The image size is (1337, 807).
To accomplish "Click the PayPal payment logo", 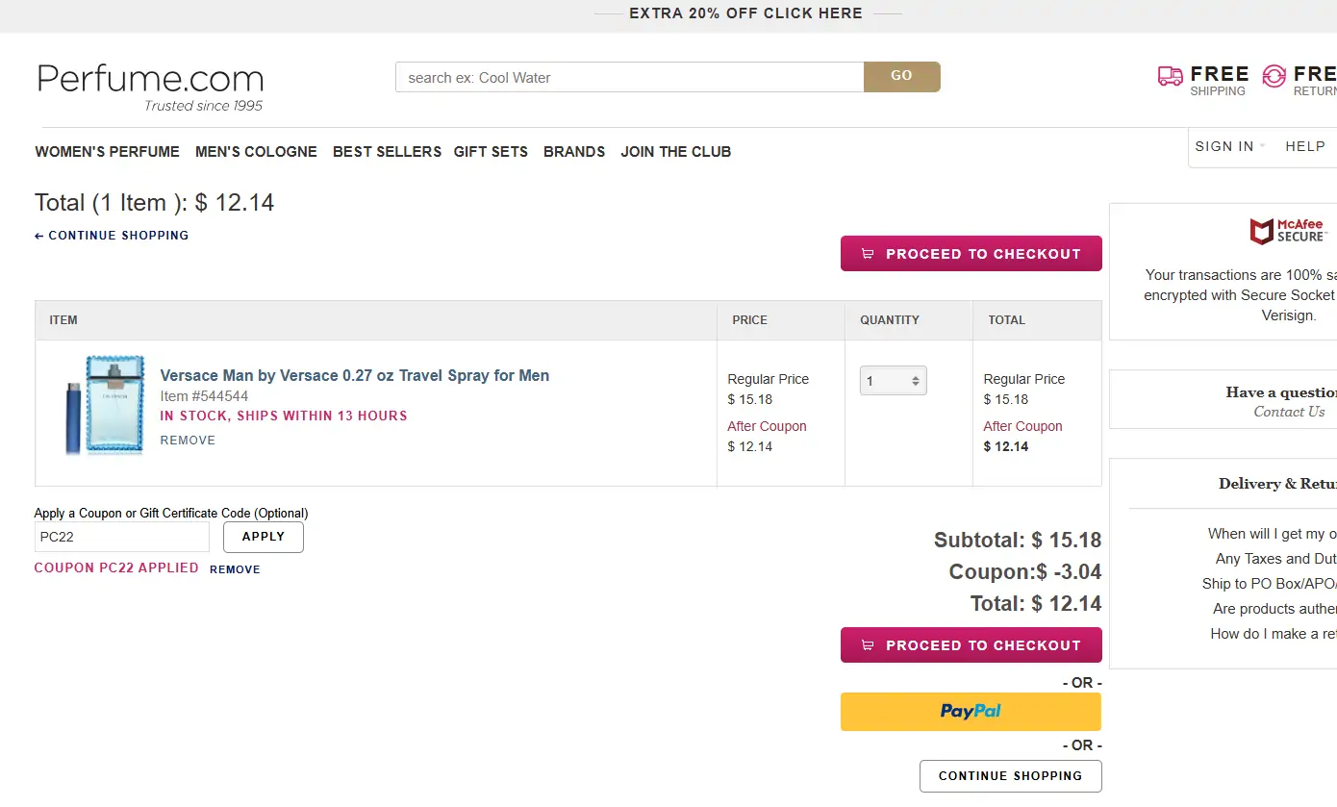I will click(971, 712).
